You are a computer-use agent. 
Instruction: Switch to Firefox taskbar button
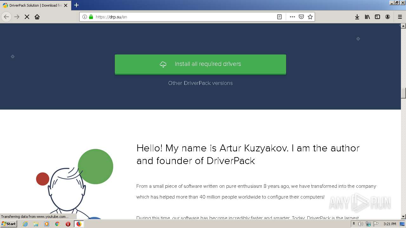click(x=79, y=224)
